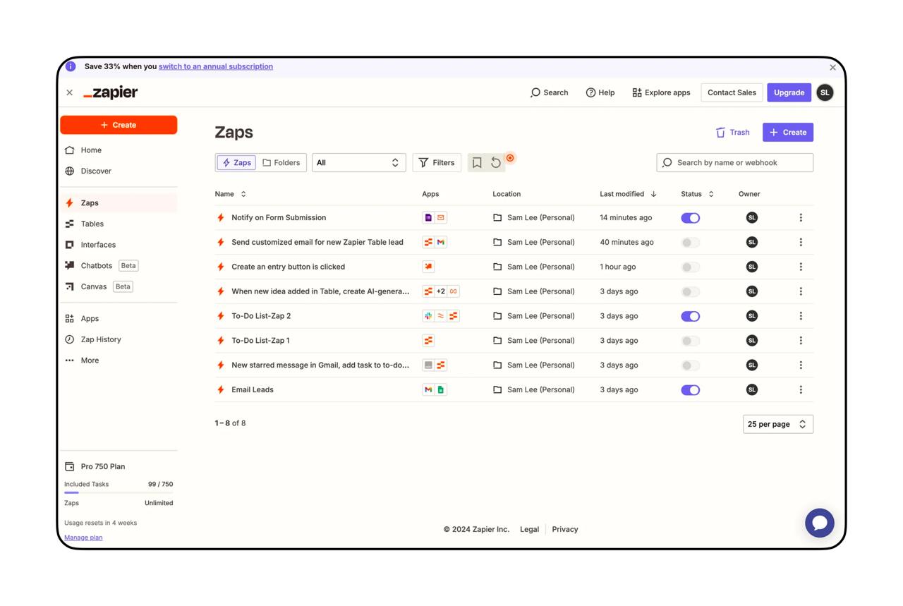Dismiss the annual subscription banner
This screenshot has width=903, height=606.
coord(832,68)
